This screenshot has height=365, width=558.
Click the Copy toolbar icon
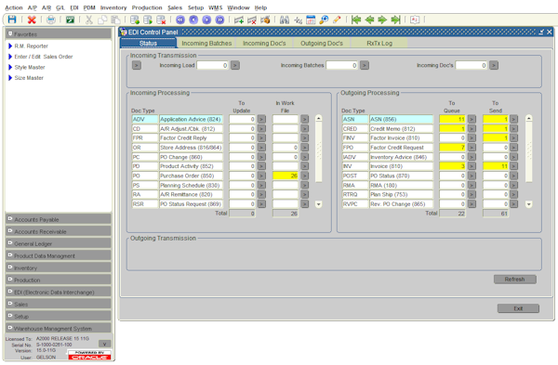click(x=102, y=20)
